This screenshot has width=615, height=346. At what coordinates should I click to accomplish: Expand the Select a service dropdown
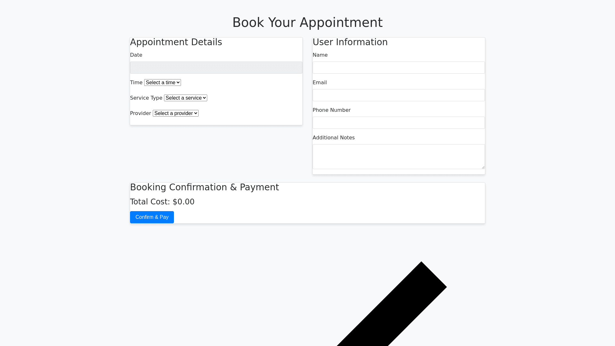coord(185,98)
